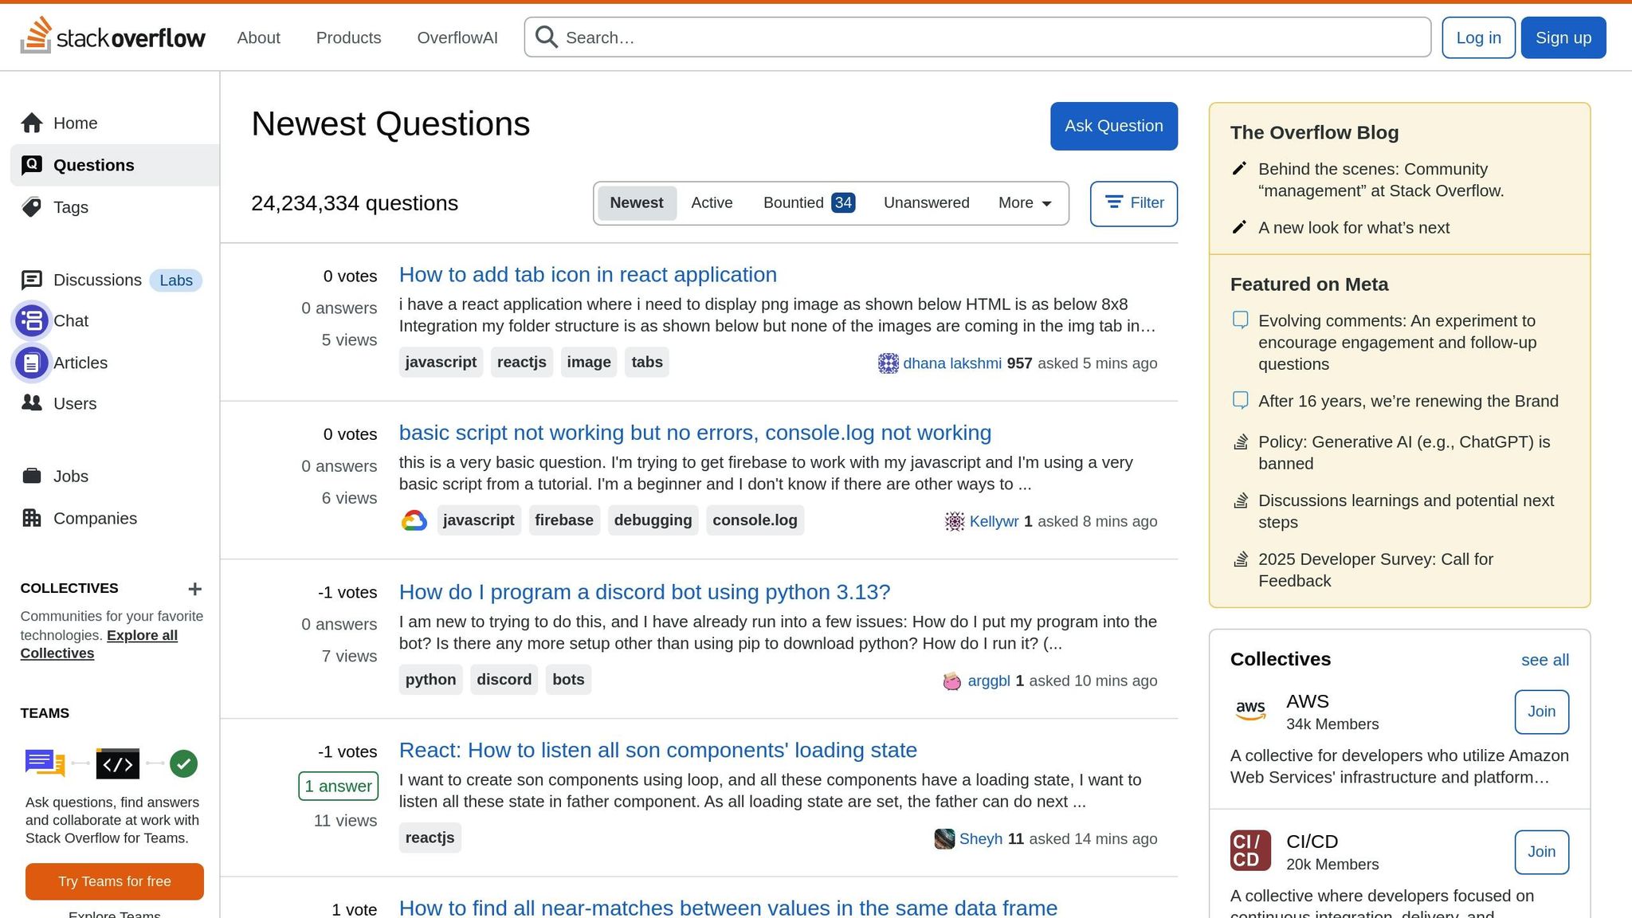Open the More questions filter dropdown
The height and width of the screenshot is (918, 1632).
1023,203
